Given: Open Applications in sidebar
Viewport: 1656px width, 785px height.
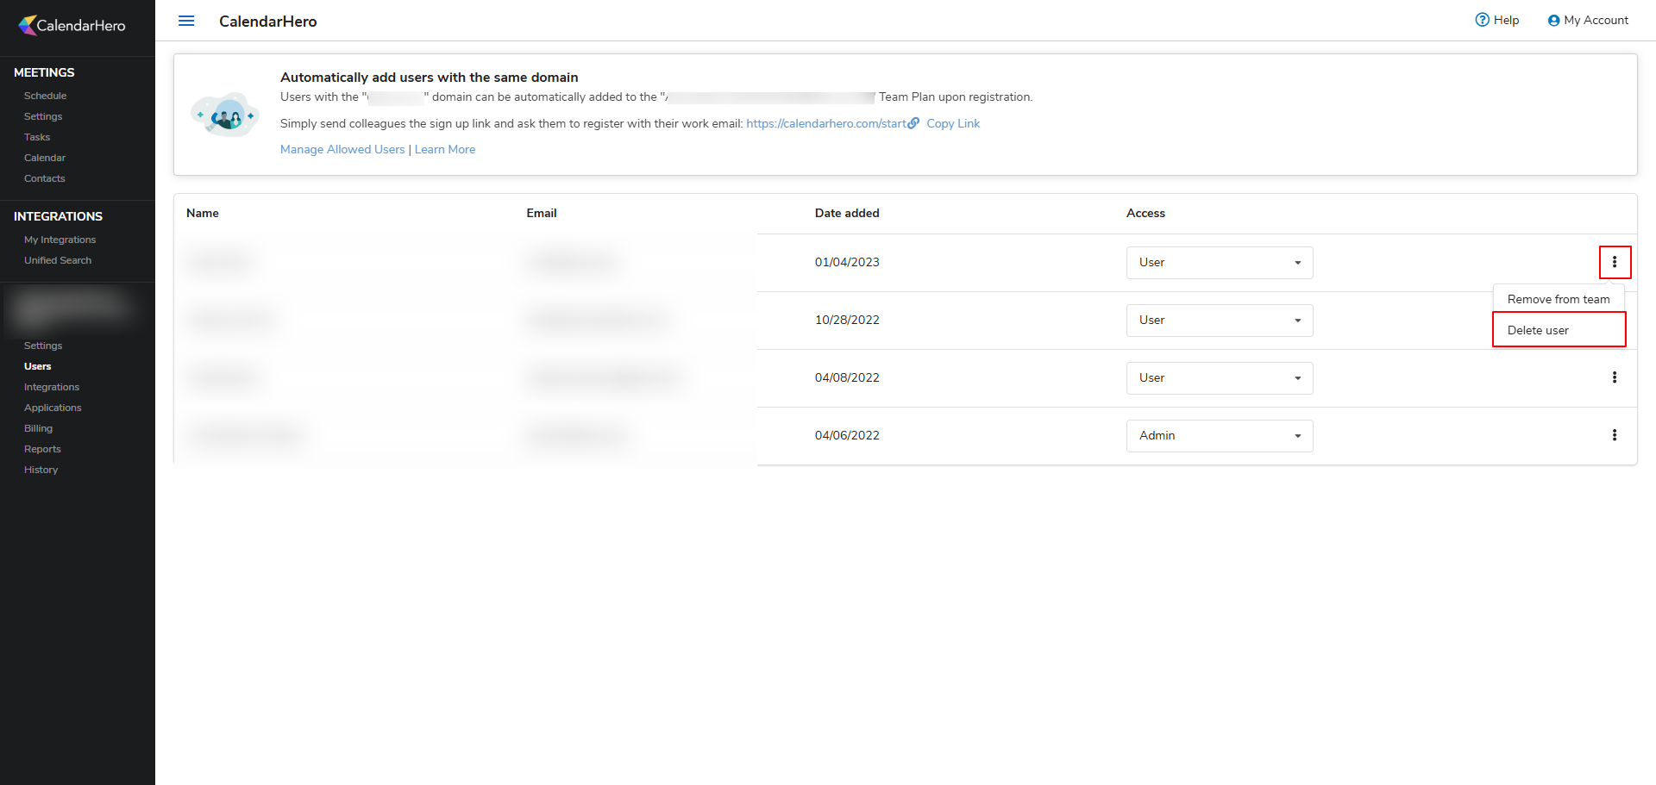Looking at the screenshot, I should 53,408.
